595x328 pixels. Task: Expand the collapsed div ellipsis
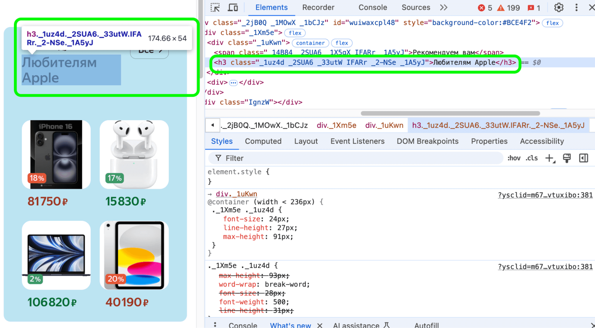point(233,82)
